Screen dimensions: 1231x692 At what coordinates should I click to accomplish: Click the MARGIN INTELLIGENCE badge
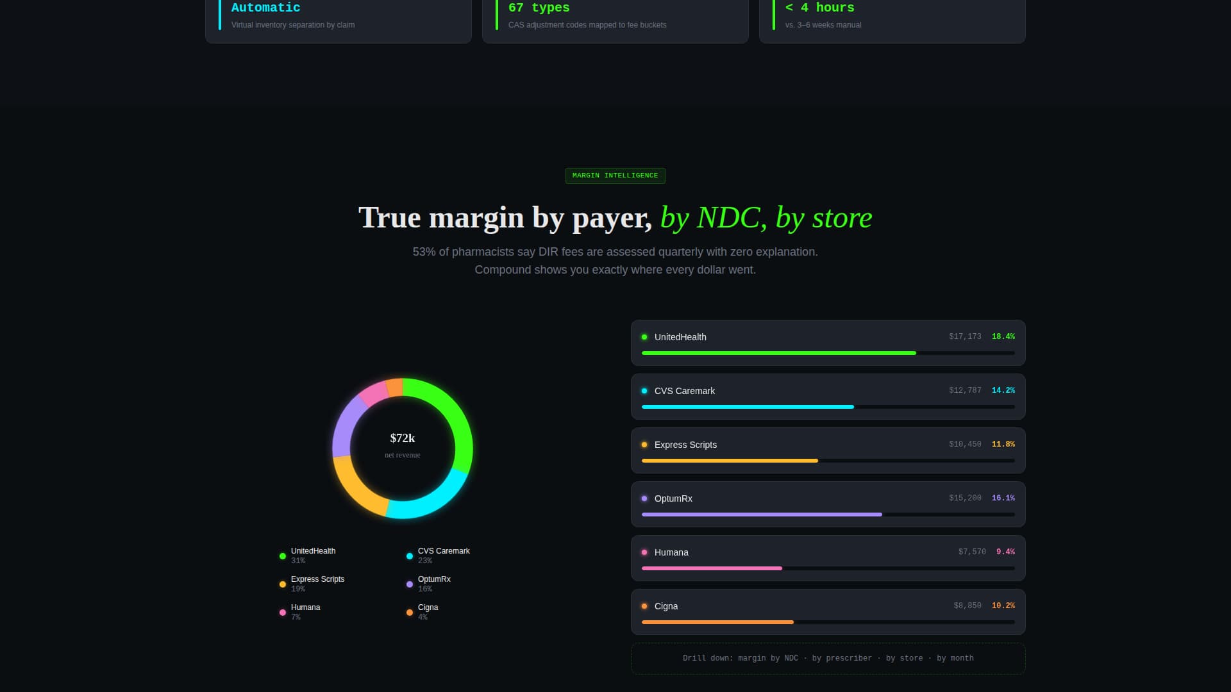tap(615, 176)
